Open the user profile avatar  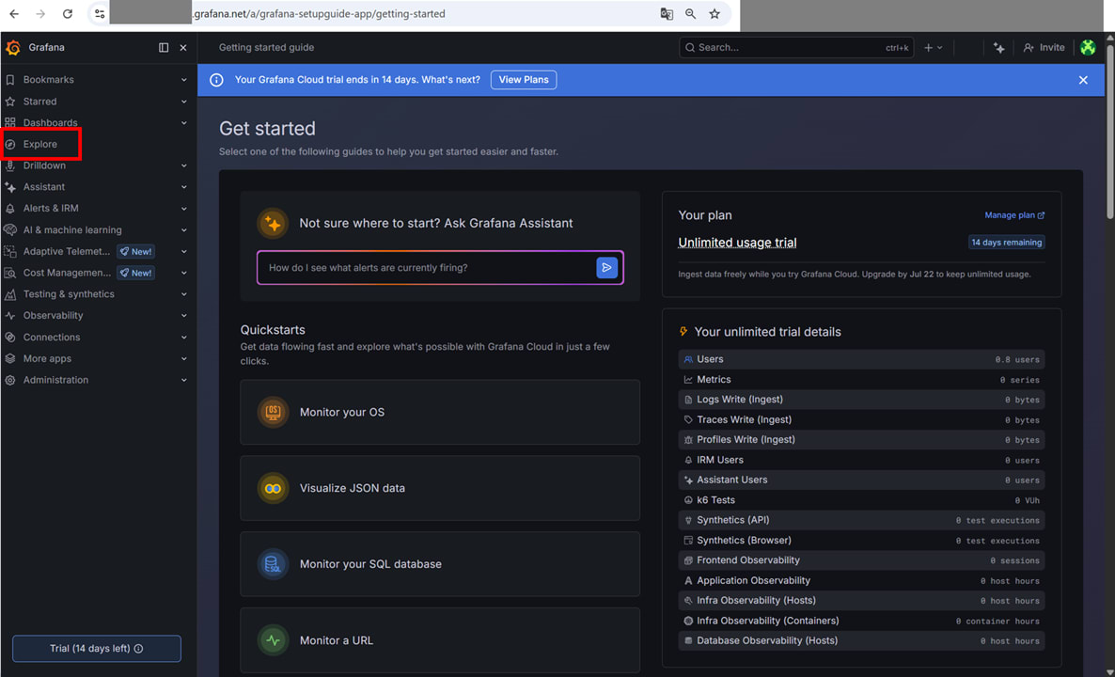pos(1088,48)
